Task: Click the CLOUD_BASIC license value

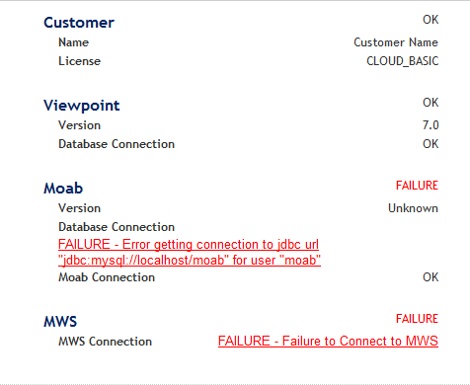Action: click(403, 61)
